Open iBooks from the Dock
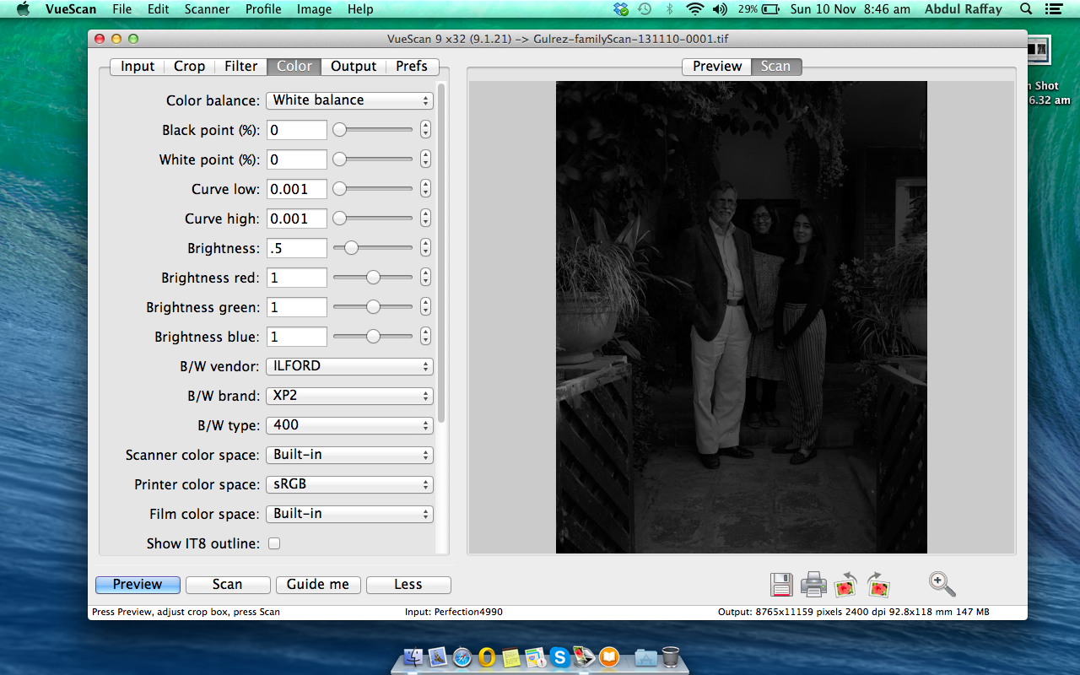The image size is (1080, 675). (x=608, y=656)
